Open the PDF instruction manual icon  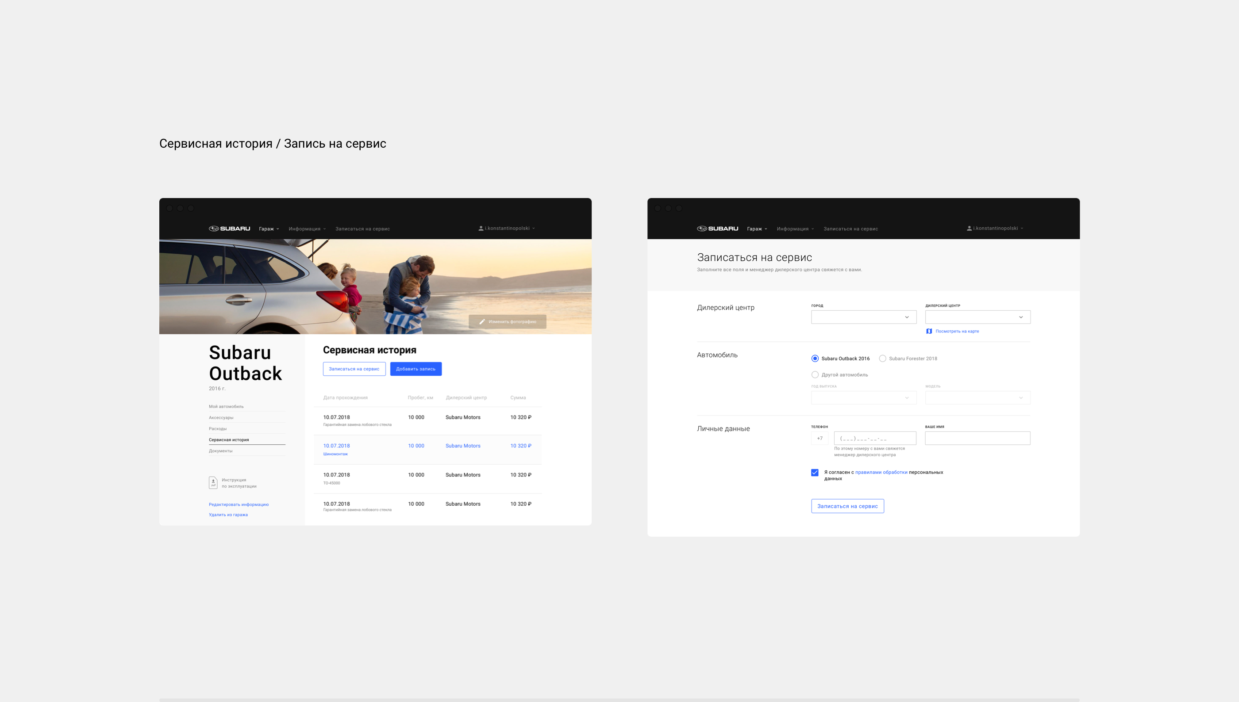click(x=213, y=483)
